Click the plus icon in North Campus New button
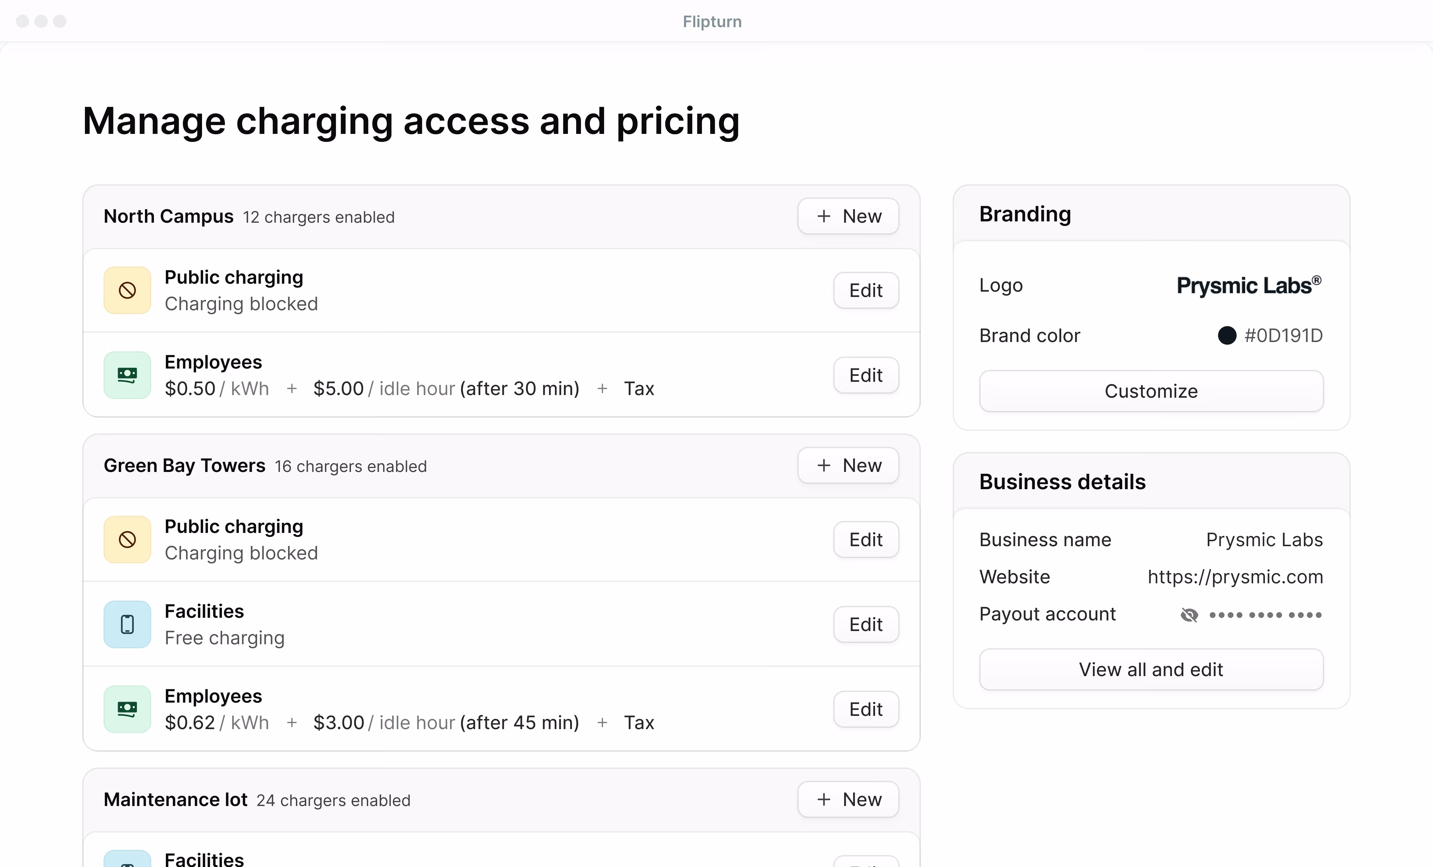 824,215
